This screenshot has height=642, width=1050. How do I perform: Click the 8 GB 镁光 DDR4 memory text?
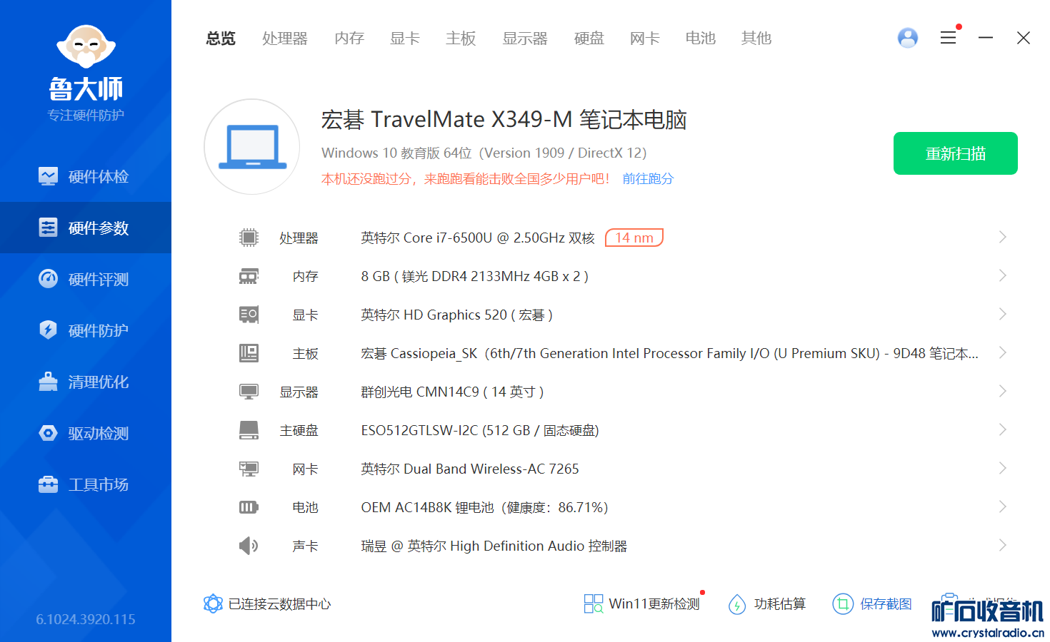[x=475, y=276]
